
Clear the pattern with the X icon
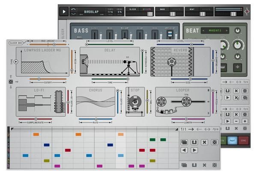pos(204,142)
